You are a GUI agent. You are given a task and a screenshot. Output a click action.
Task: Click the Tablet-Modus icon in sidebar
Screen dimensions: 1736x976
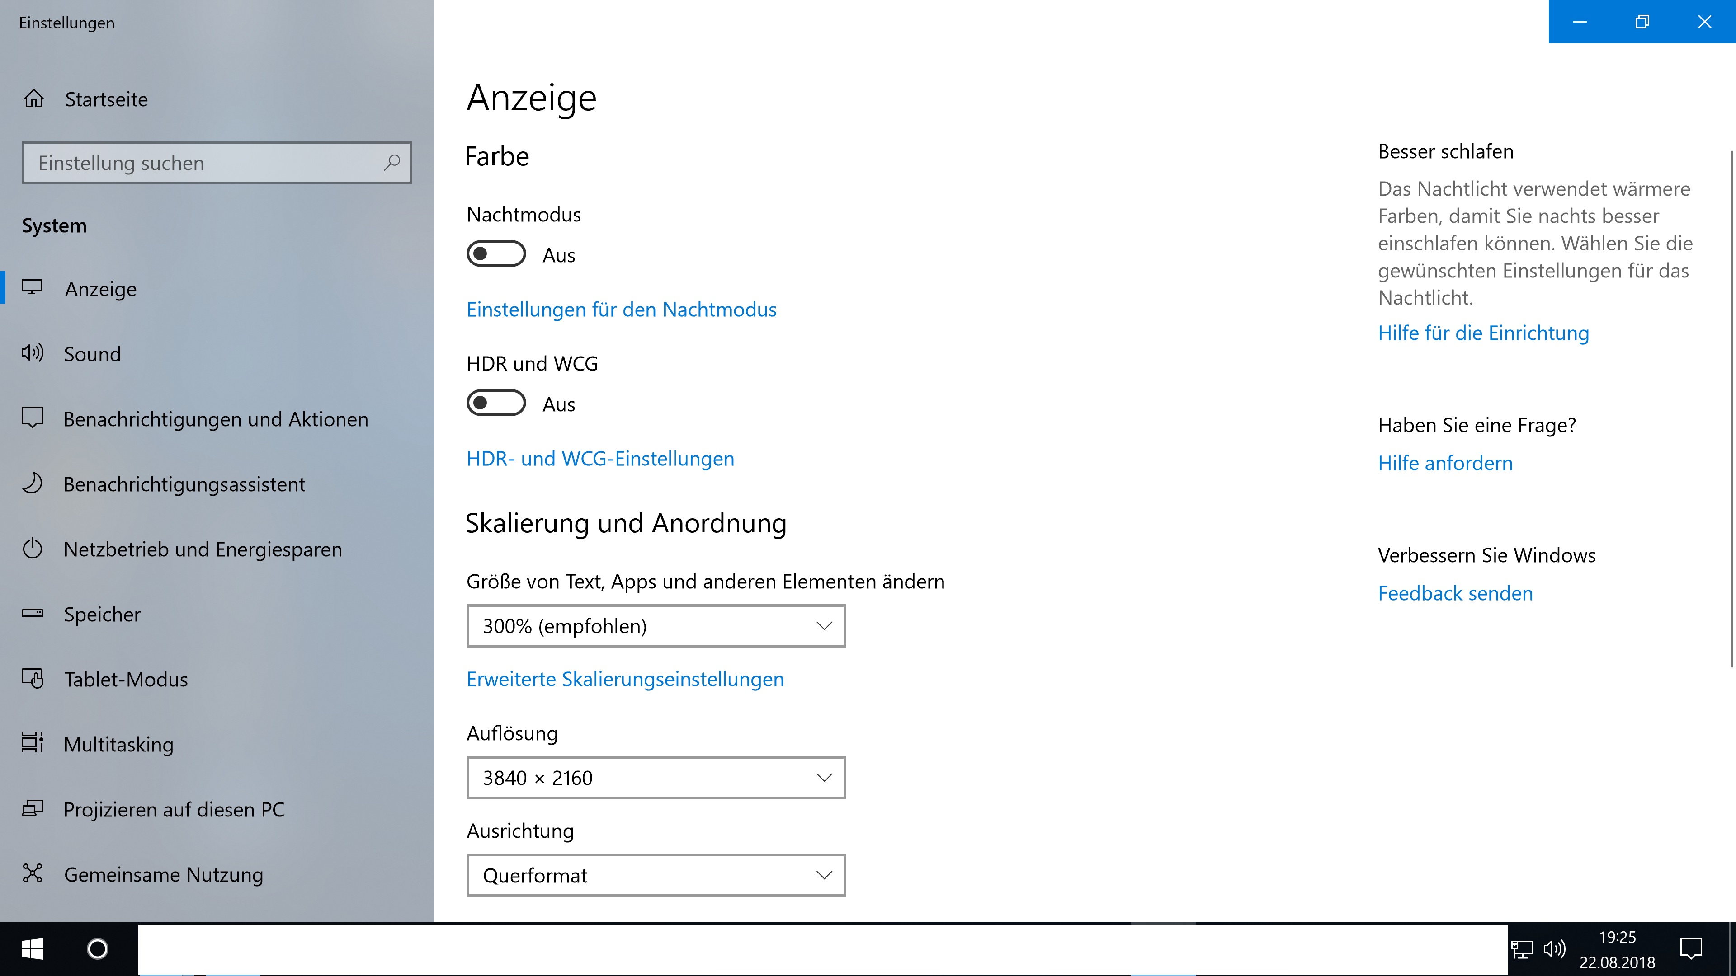click(33, 678)
